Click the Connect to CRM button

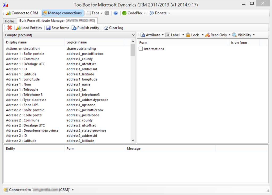pos(22,13)
